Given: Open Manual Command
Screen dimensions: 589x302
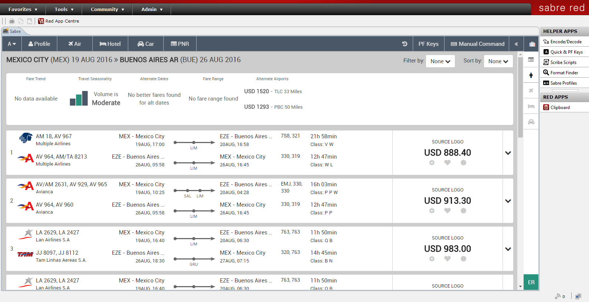Looking at the screenshot, I should [477, 44].
